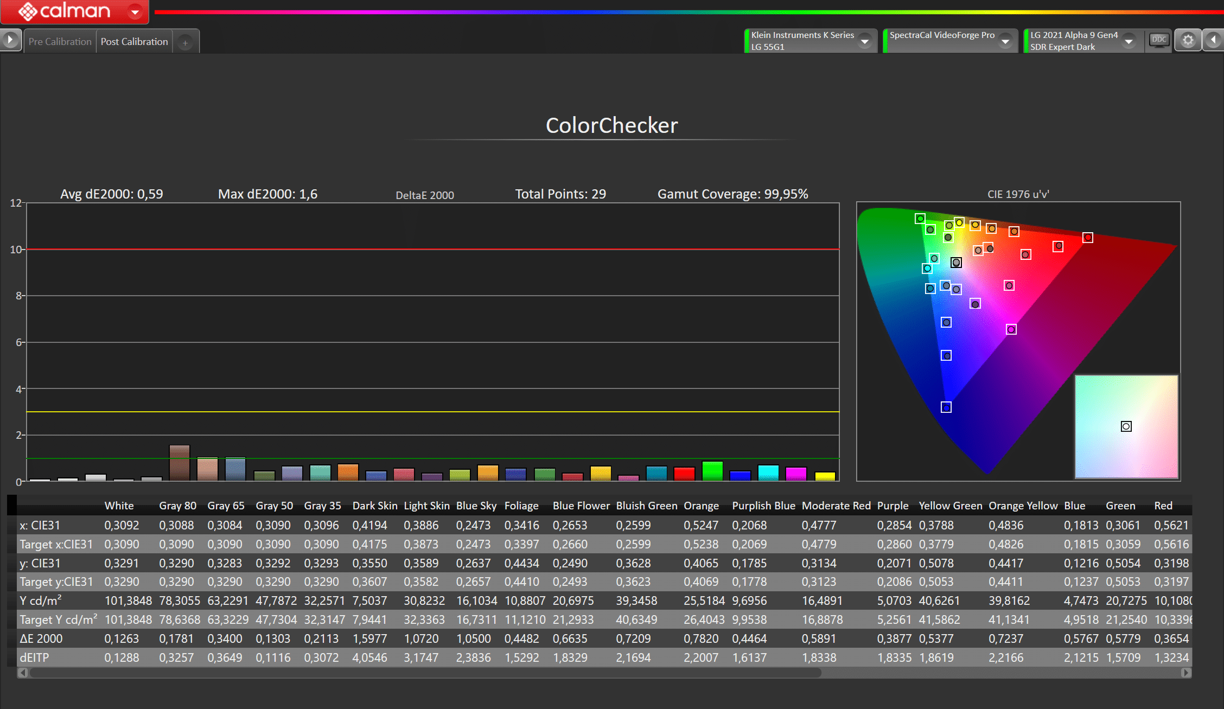Click the red point on CIE diagram
Viewport: 1224px width, 709px height.
tap(1087, 238)
